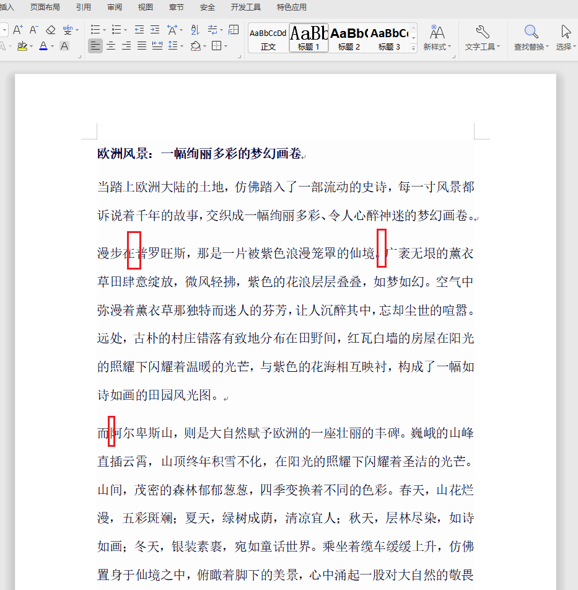The width and height of the screenshot is (578, 590).
Task: Toggle bulleted list formatting
Action: (x=96, y=29)
